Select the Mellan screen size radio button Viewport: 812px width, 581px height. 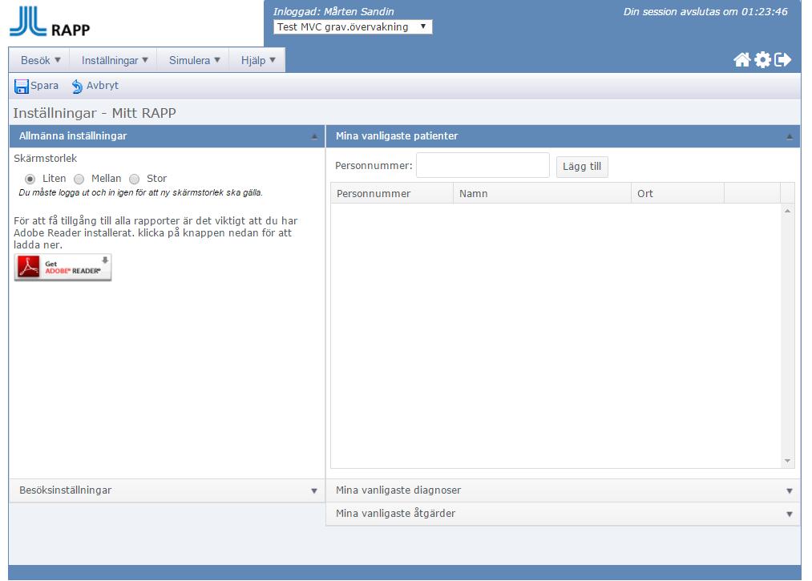[79, 180]
